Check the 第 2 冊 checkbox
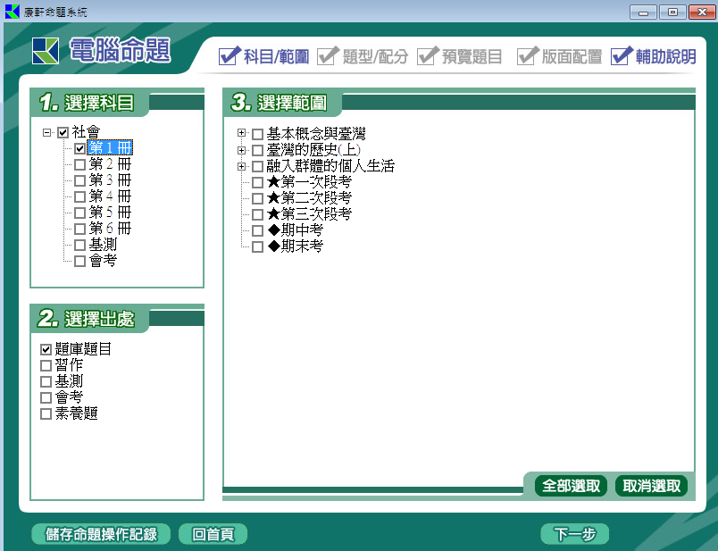This screenshot has height=551, width=718. click(79, 164)
